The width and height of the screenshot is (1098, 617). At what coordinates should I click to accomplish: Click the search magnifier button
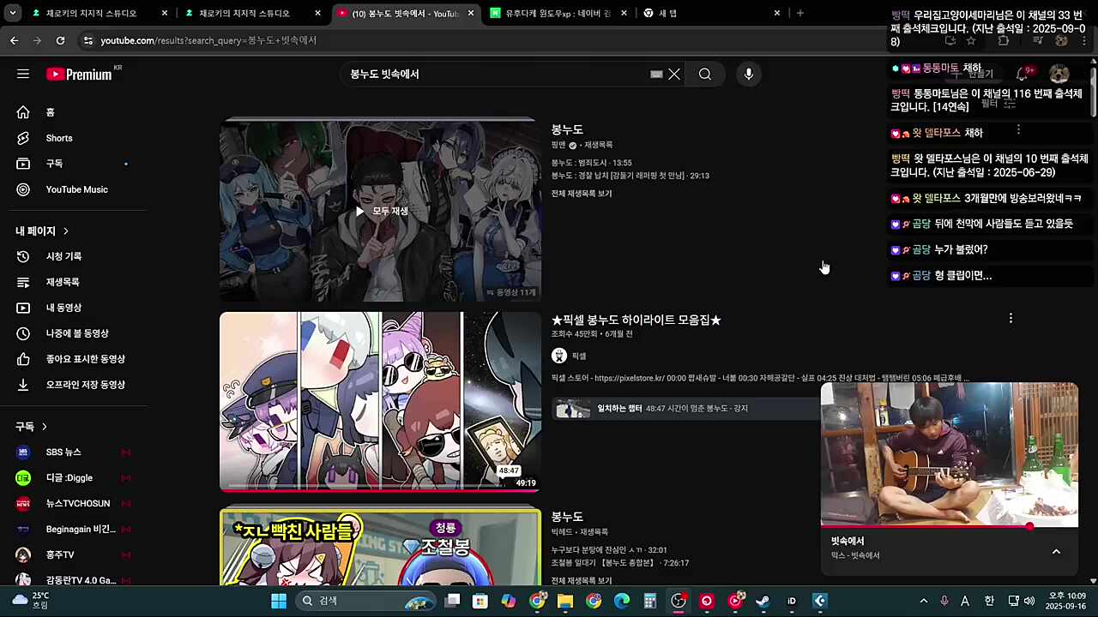[x=705, y=75]
